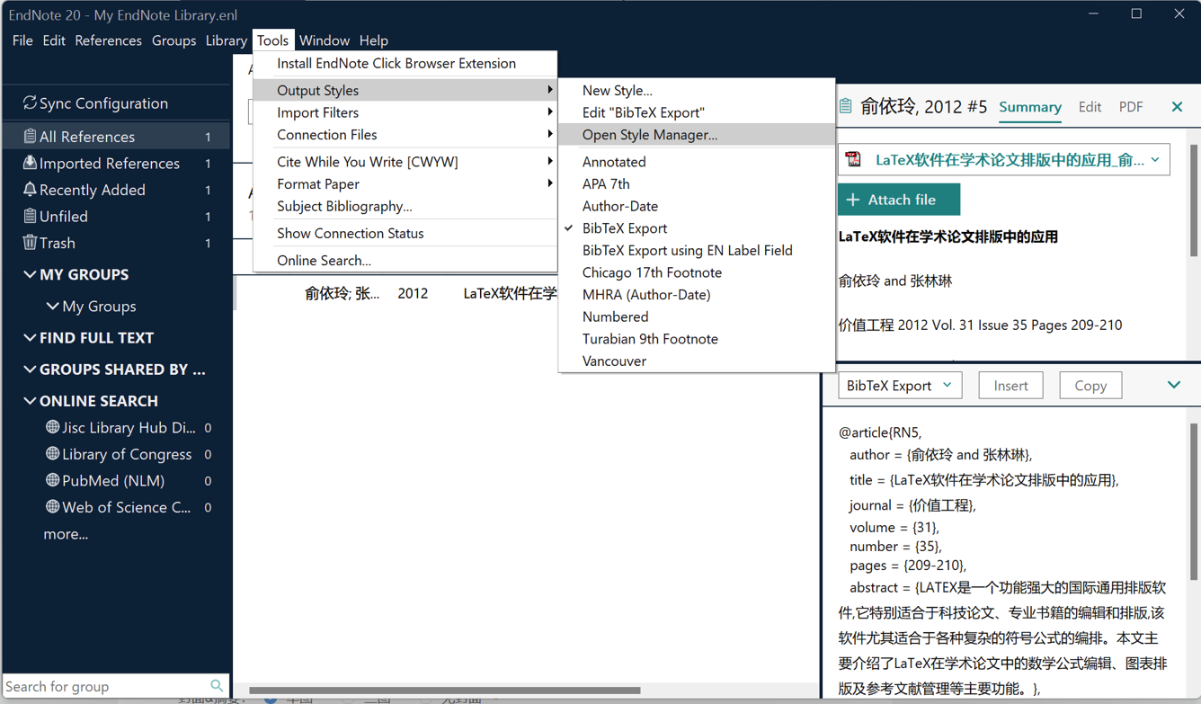Image resolution: width=1201 pixels, height=704 pixels.
Task: Click the Attach file button
Action: coord(899,200)
